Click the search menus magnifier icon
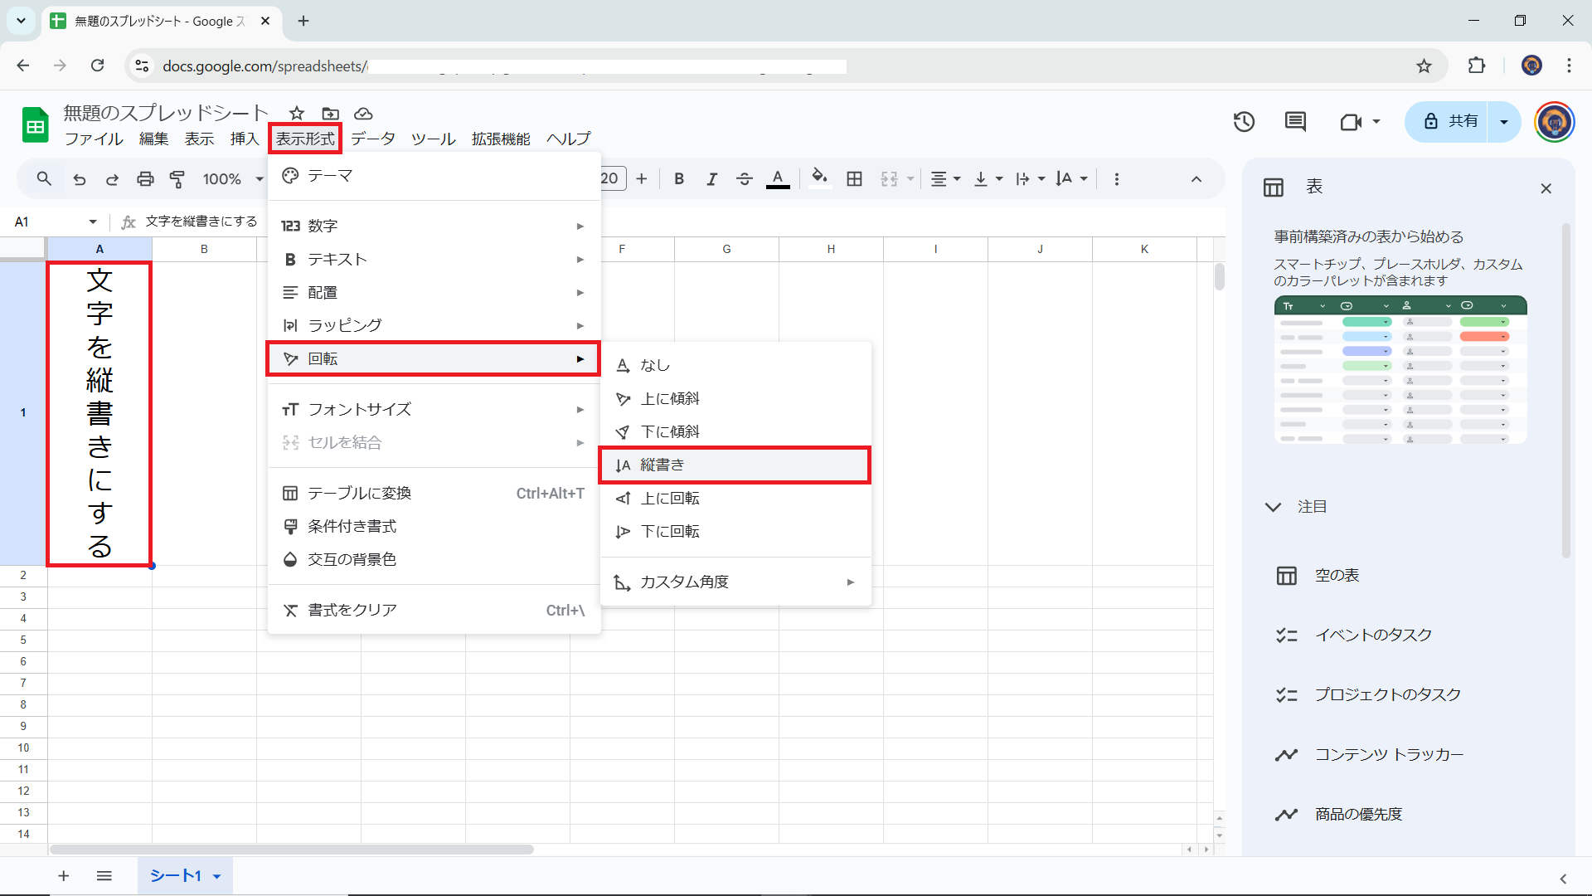The height and width of the screenshot is (896, 1592). [x=44, y=178]
